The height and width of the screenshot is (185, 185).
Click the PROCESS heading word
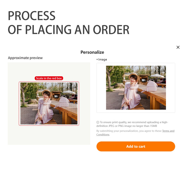click(32, 16)
